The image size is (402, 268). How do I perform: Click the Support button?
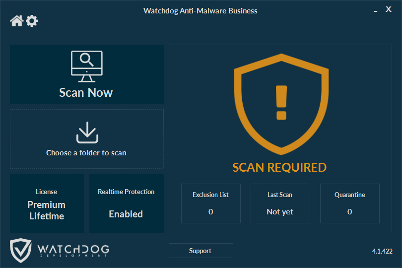[201, 251]
